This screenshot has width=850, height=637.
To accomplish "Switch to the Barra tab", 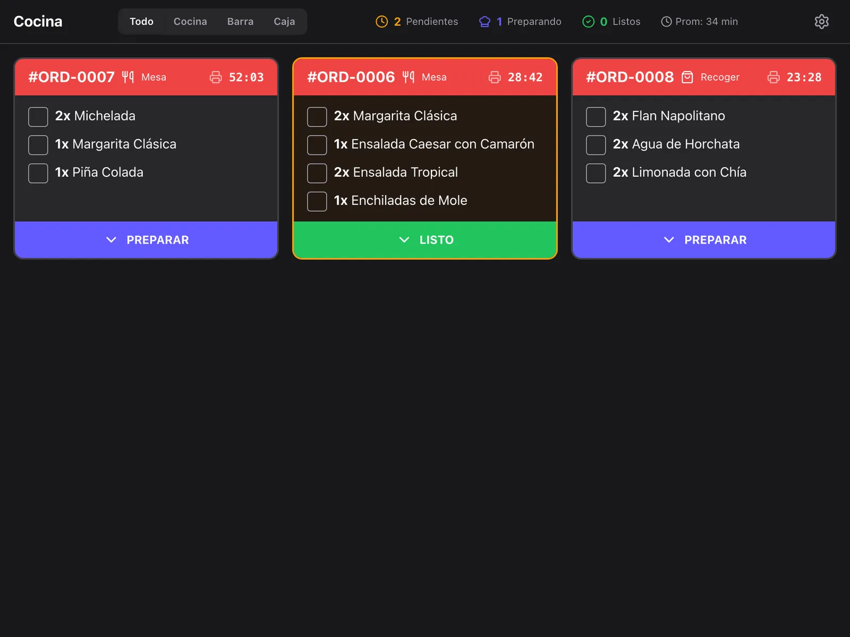I will 240,21.
